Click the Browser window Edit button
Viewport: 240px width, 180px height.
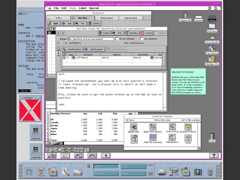[x=54, y=24]
